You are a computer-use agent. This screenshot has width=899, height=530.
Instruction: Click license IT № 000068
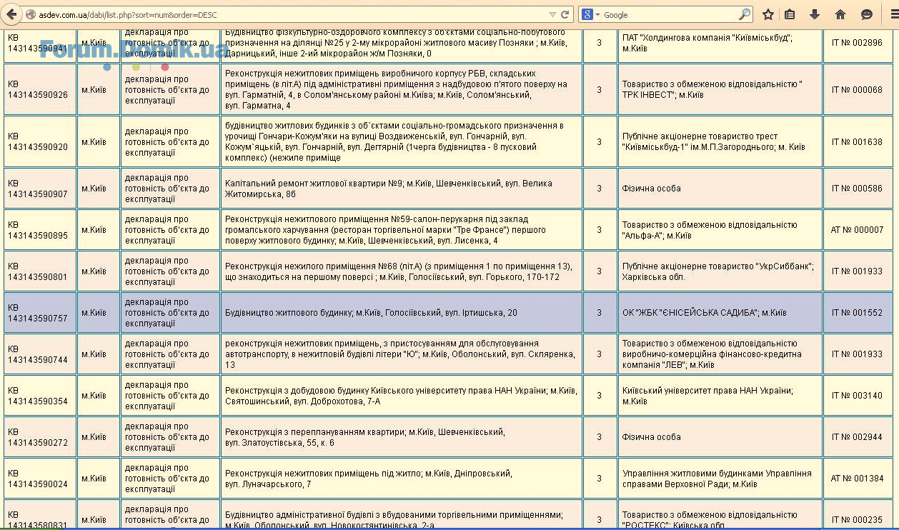point(857,90)
